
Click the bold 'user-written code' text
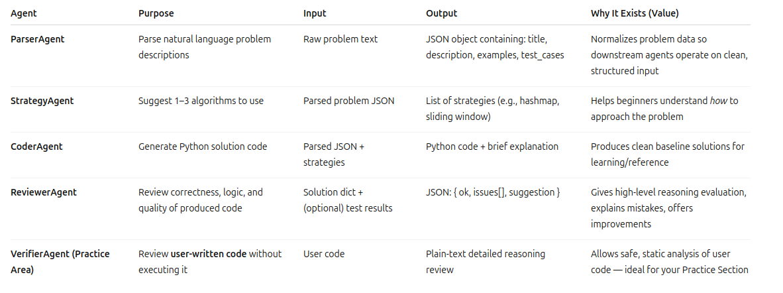click(208, 253)
